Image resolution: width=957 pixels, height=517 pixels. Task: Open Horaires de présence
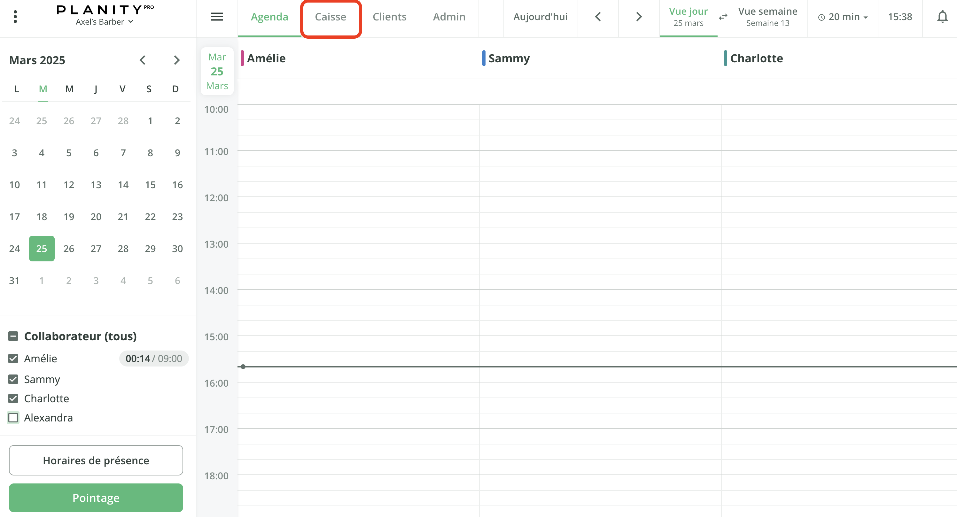coord(96,460)
